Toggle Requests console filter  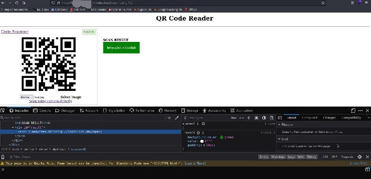point(347,157)
